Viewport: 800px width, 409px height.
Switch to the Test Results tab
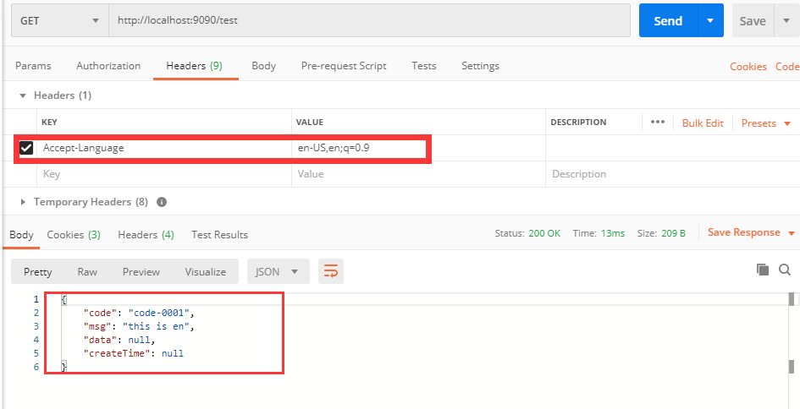[x=219, y=235]
